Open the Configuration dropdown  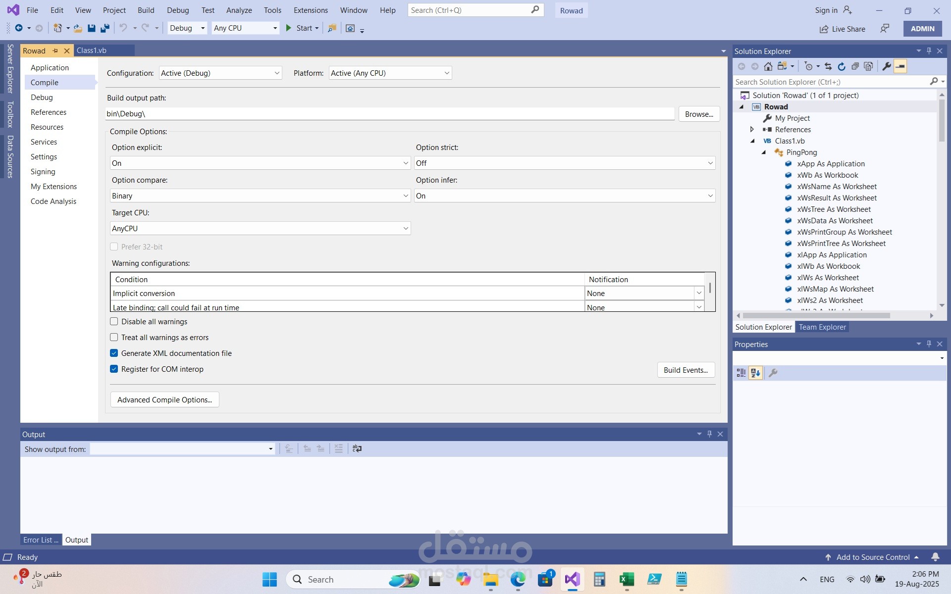tap(220, 73)
